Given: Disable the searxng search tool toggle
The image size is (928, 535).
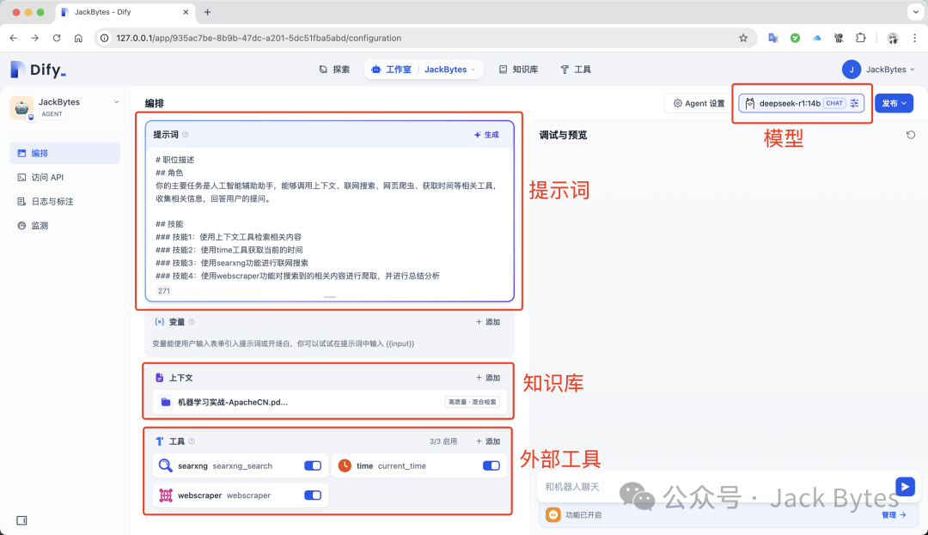Looking at the screenshot, I should [x=313, y=465].
